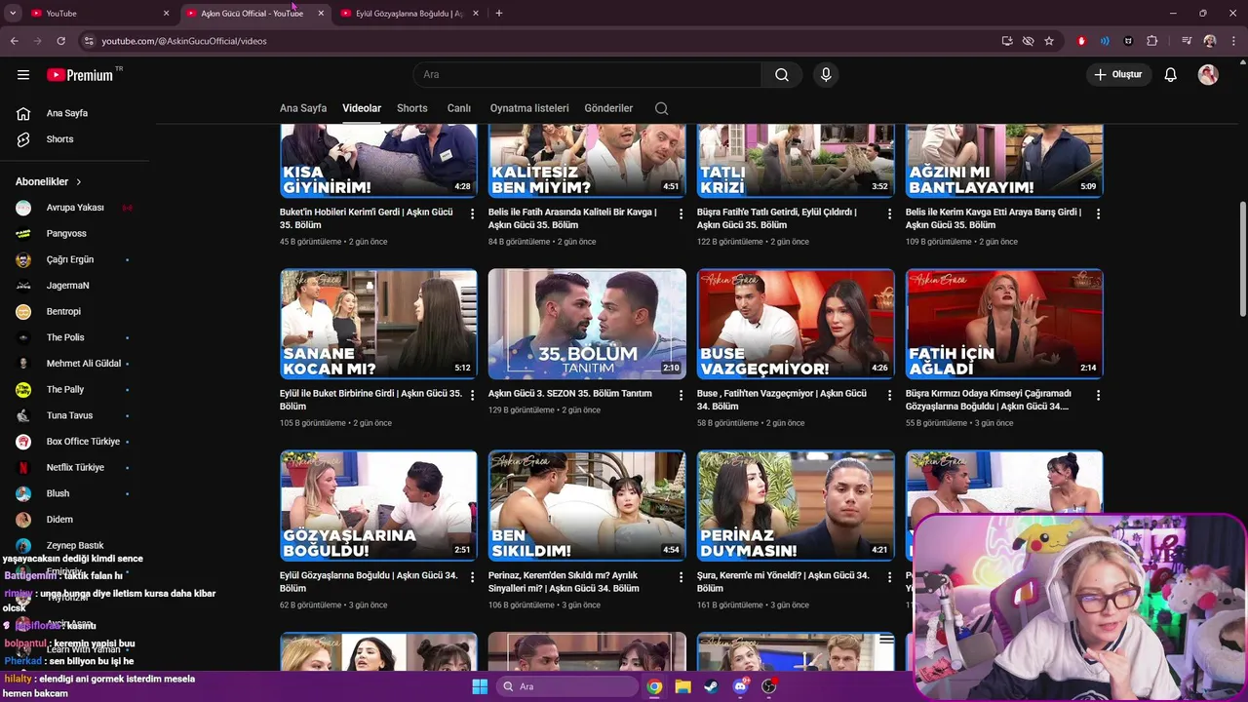1248x702 pixels.
Task: Open more options for Eylül Gözyaşlarına Boğuldu
Action: tap(473, 577)
